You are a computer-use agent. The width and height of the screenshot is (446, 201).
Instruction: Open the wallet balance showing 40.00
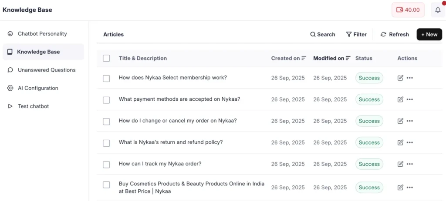click(x=408, y=10)
